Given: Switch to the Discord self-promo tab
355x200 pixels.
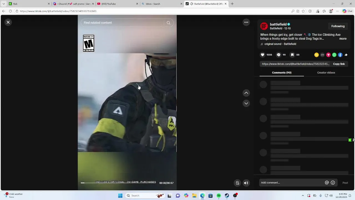Looking at the screenshot, I should (73, 4).
